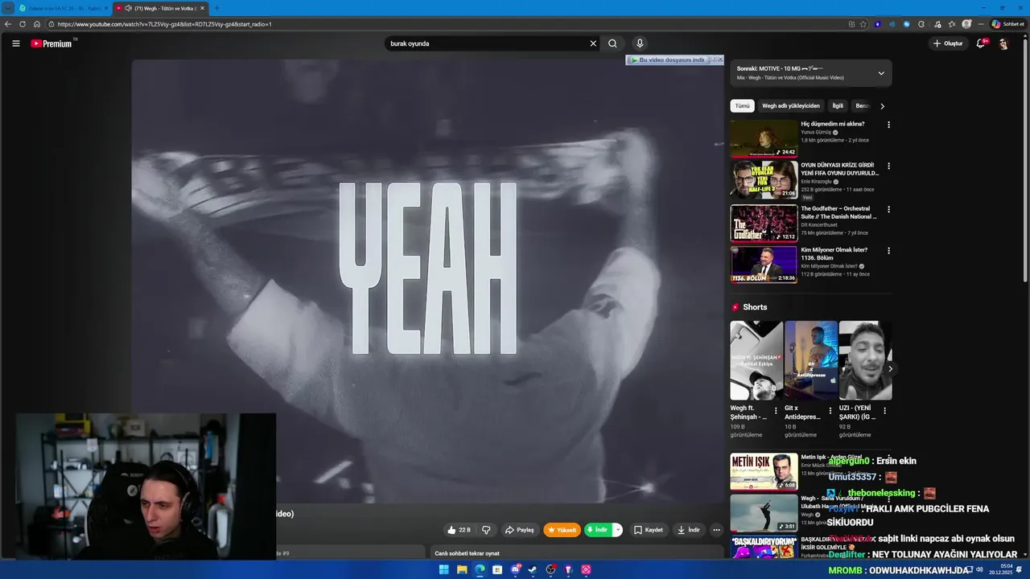Select the Wegh adlı yükleyiciden filter chip
Screen dimensions: 1030x579
791,106
